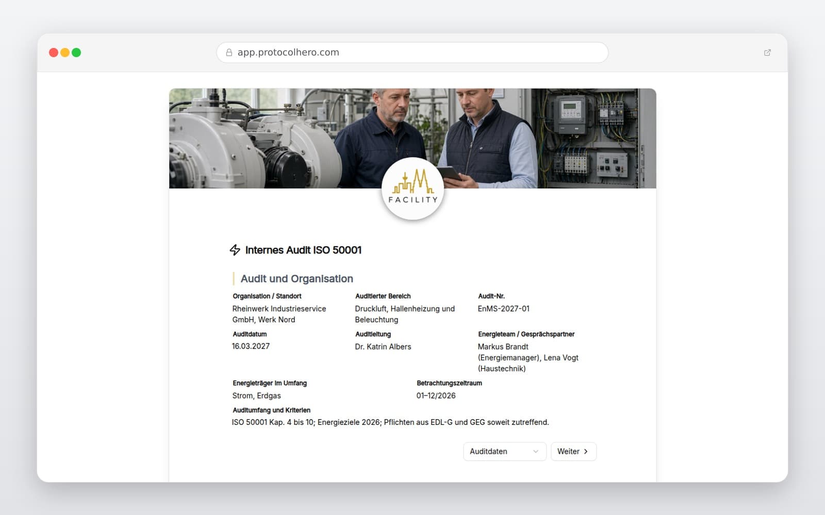The width and height of the screenshot is (825, 515).
Task: Click the period value '01–12/2026'
Action: [x=436, y=396]
